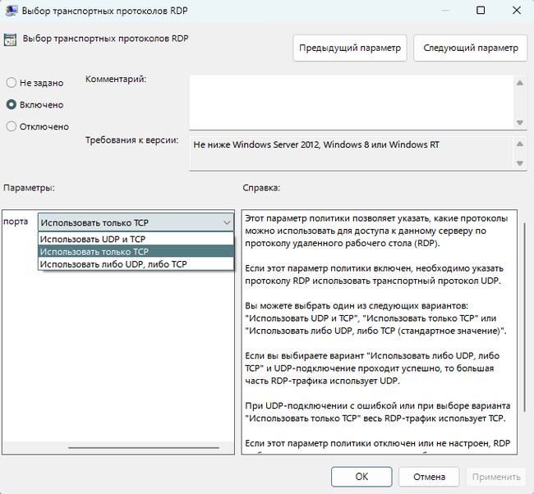Screen dimensions: 534x494
Task: Click the 'Параметры:' label
Action: click(x=29, y=187)
